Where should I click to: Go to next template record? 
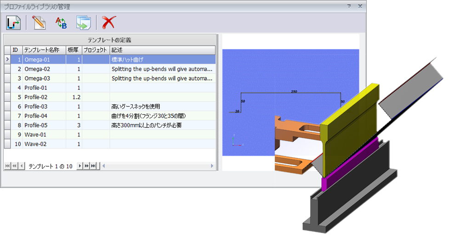79,166
